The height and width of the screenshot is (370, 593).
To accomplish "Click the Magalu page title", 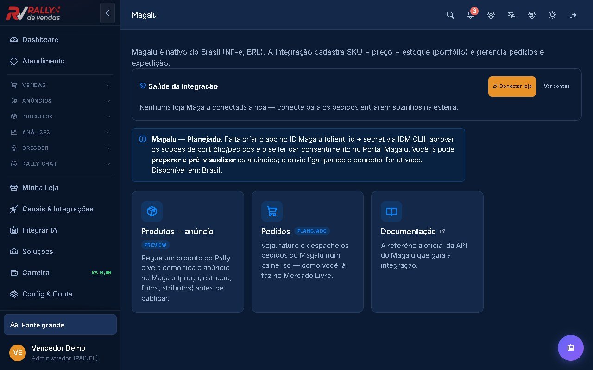I will (x=144, y=15).
